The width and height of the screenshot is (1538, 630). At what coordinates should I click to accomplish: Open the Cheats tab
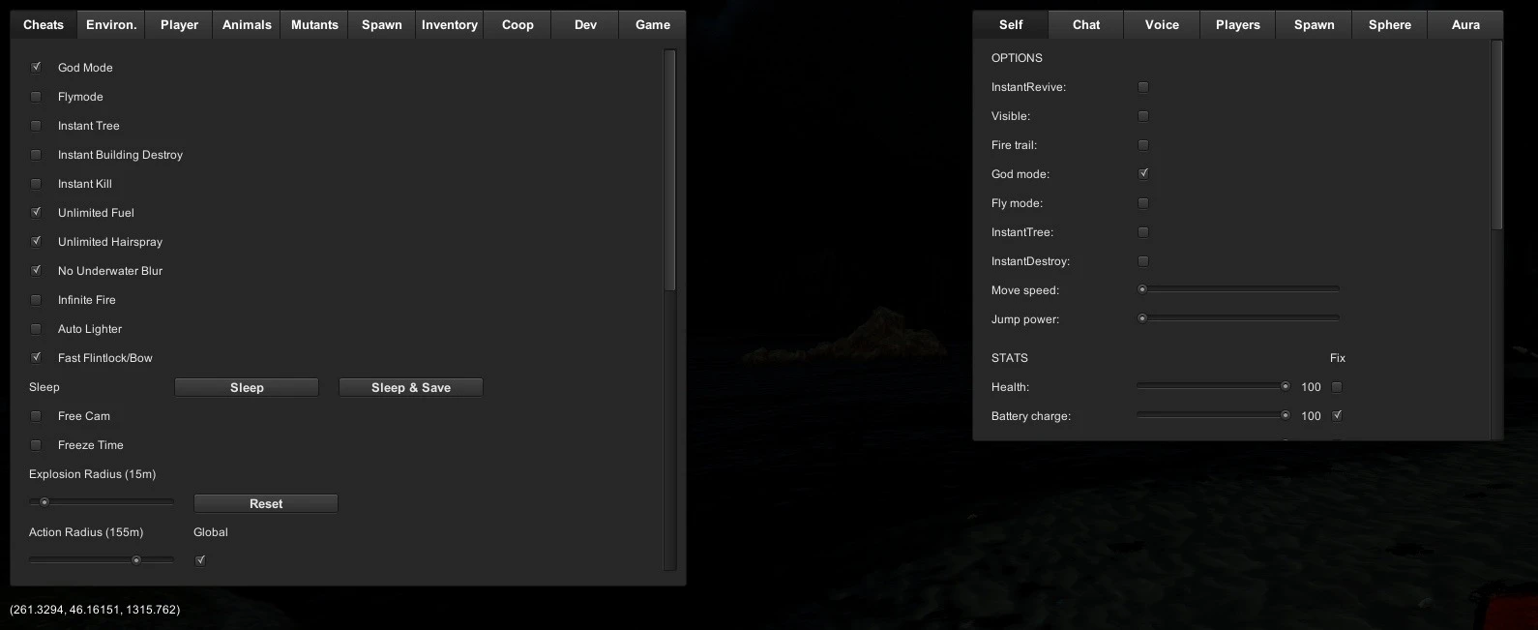point(44,25)
